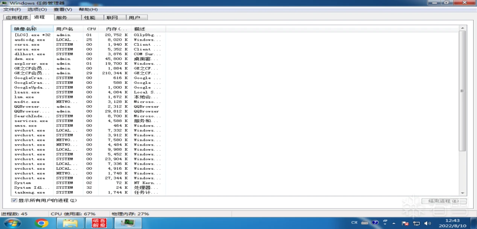477x229 pixels.
Task: Sort by 映像名称 column header
Action: (33, 29)
